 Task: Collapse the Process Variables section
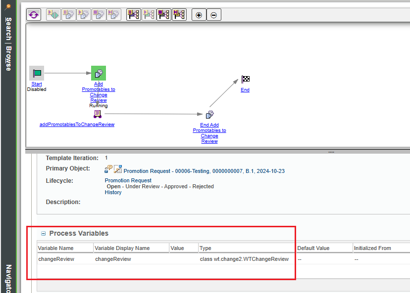pyautogui.click(x=43, y=233)
